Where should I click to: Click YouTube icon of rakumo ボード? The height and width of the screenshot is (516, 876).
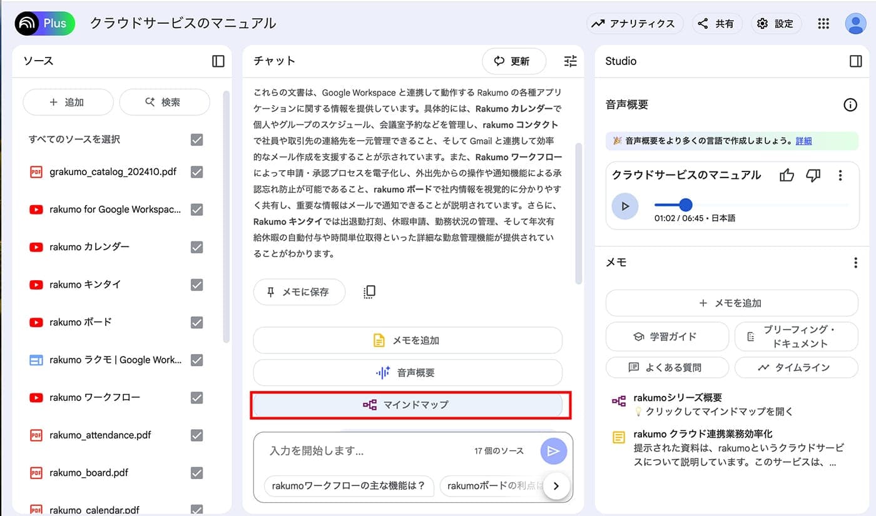[36, 322]
